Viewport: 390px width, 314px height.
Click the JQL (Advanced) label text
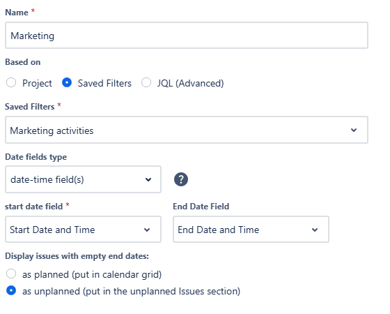pyautogui.click(x=191, y=83)
